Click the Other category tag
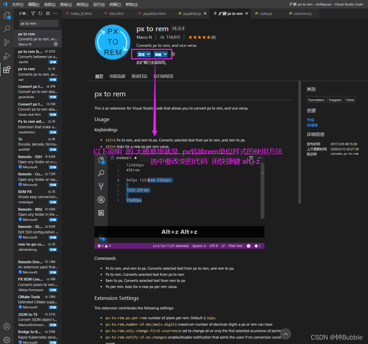The image size is (368, 344). pos(350,100)
